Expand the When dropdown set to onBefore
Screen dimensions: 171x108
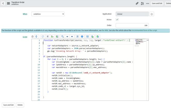48,14
